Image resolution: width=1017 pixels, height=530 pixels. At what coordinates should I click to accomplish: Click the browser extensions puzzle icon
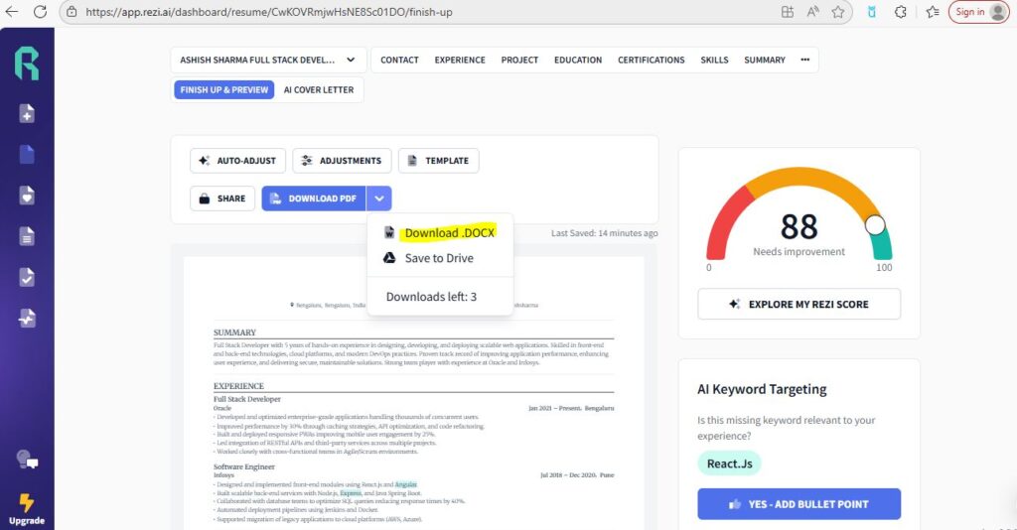[x=900, y=12]
